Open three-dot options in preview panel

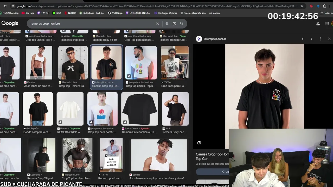pos(321,39)
